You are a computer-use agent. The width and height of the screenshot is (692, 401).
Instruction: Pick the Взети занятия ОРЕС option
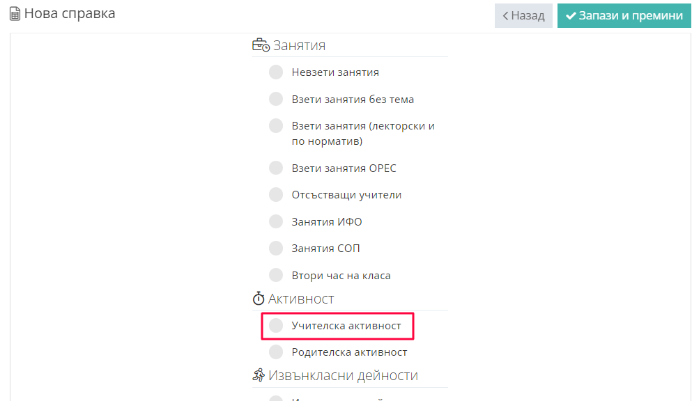[x=276, y=168]
